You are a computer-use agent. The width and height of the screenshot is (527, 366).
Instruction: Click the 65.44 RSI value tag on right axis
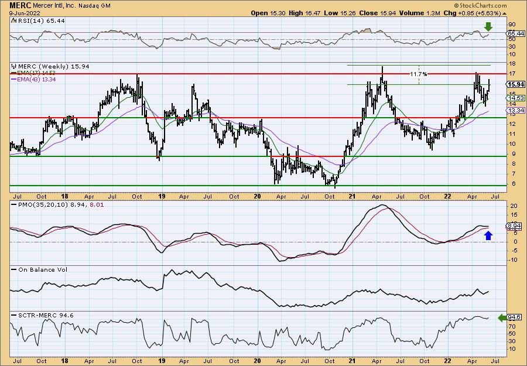515,33
